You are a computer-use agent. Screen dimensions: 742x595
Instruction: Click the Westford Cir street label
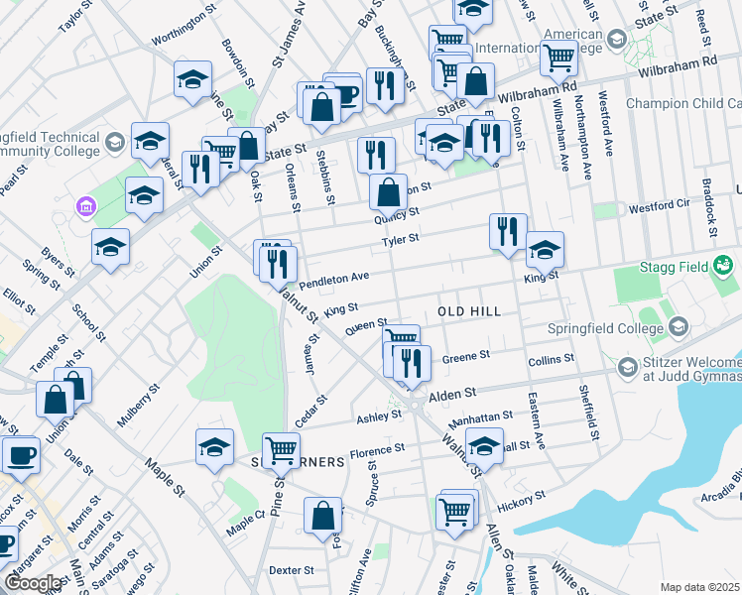[x=660, y=206]
